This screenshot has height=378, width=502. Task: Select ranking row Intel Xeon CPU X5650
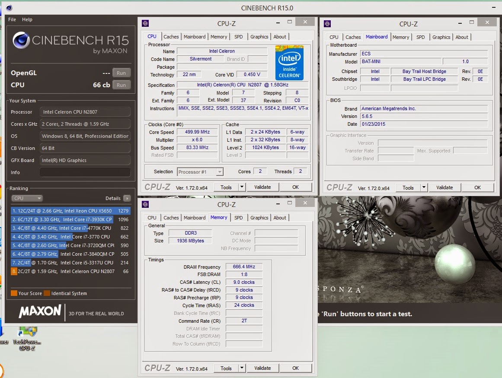tap(70, 211)
